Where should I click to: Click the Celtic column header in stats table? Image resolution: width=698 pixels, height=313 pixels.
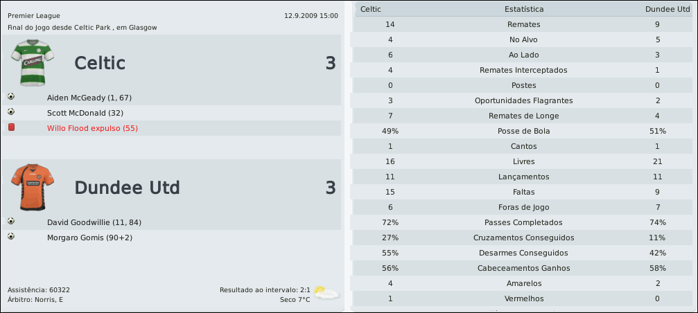(371, 9)
